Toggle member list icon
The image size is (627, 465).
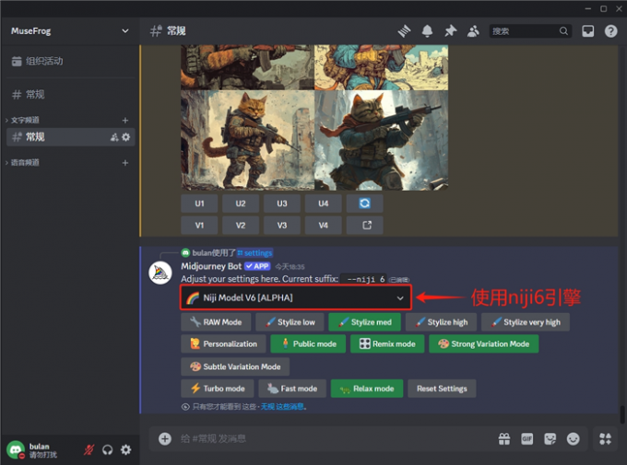[x=473, y=30]
